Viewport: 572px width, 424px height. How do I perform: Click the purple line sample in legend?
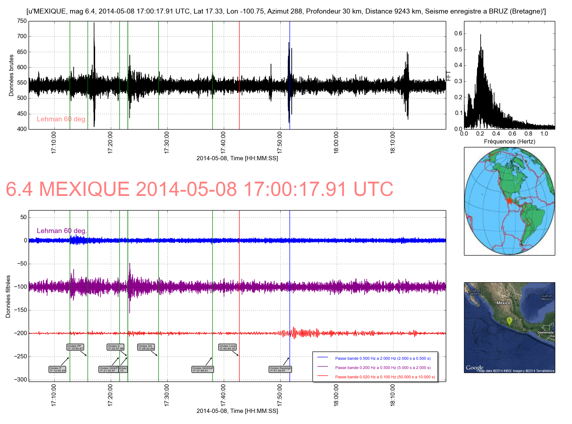pos(322,367)
